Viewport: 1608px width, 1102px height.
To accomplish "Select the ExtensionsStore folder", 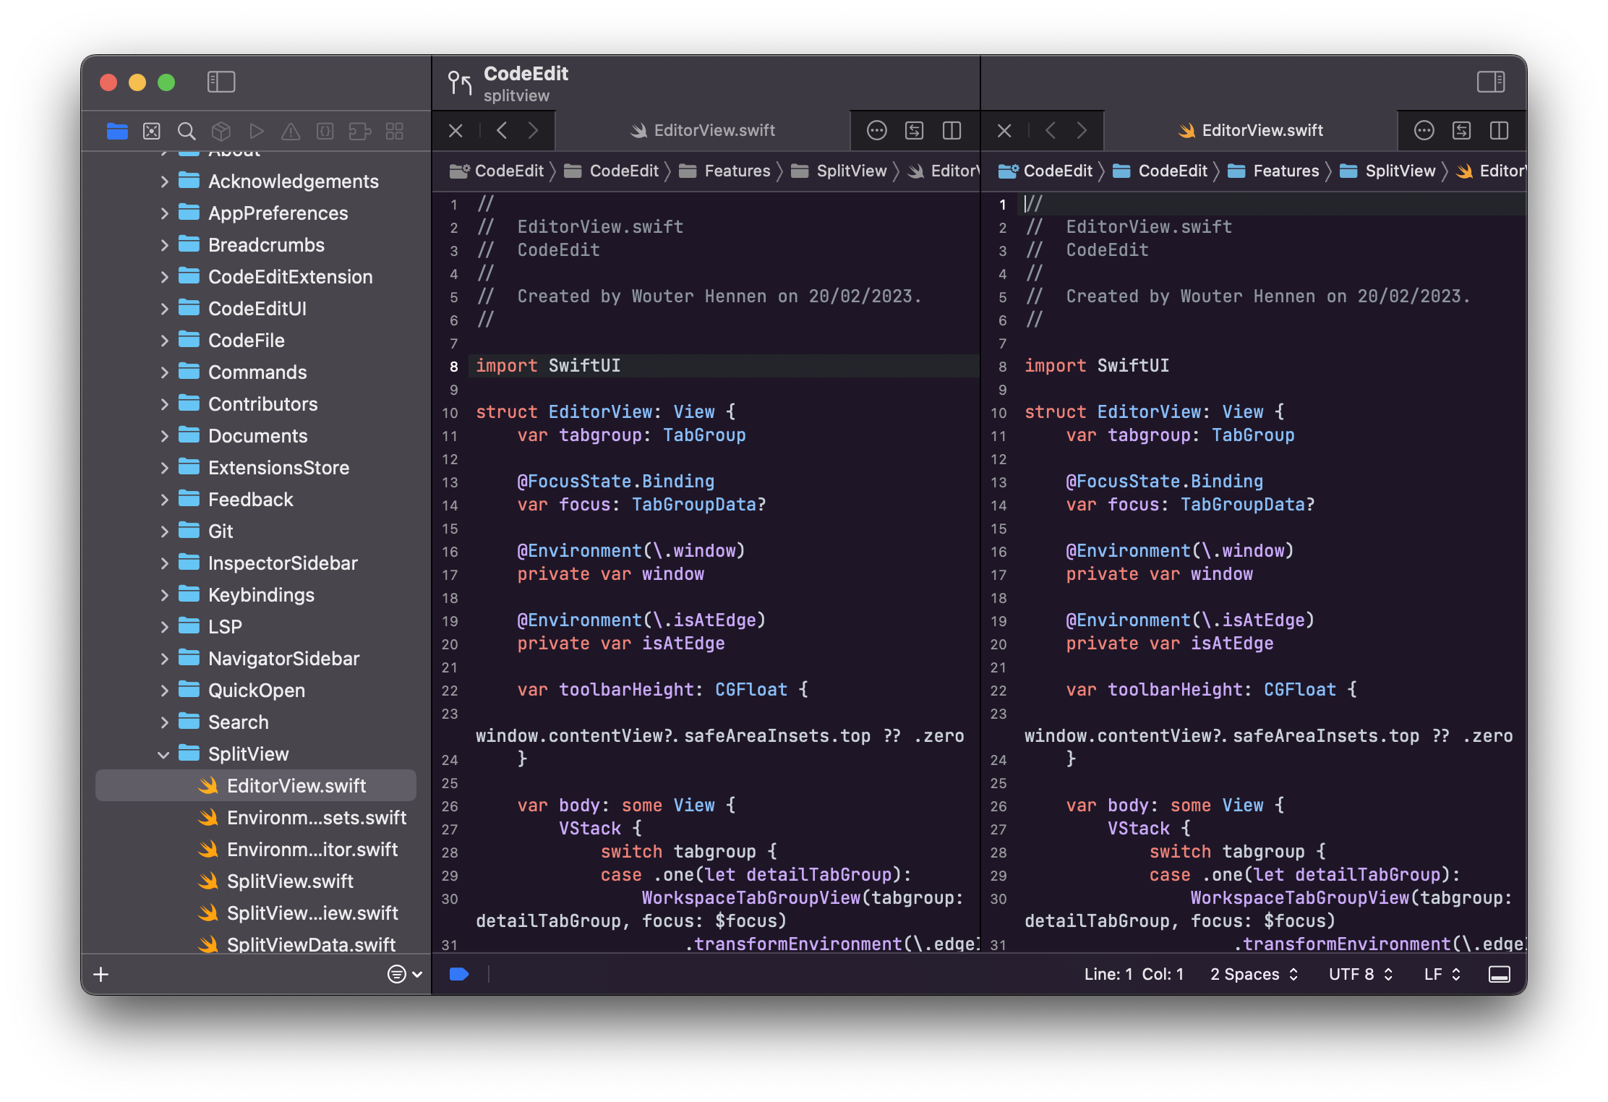I will [x=257, y=468].
